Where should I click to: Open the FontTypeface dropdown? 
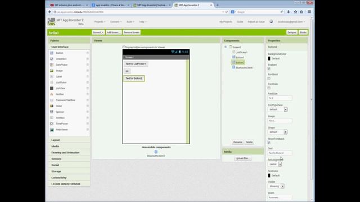[x=277, y=109]
